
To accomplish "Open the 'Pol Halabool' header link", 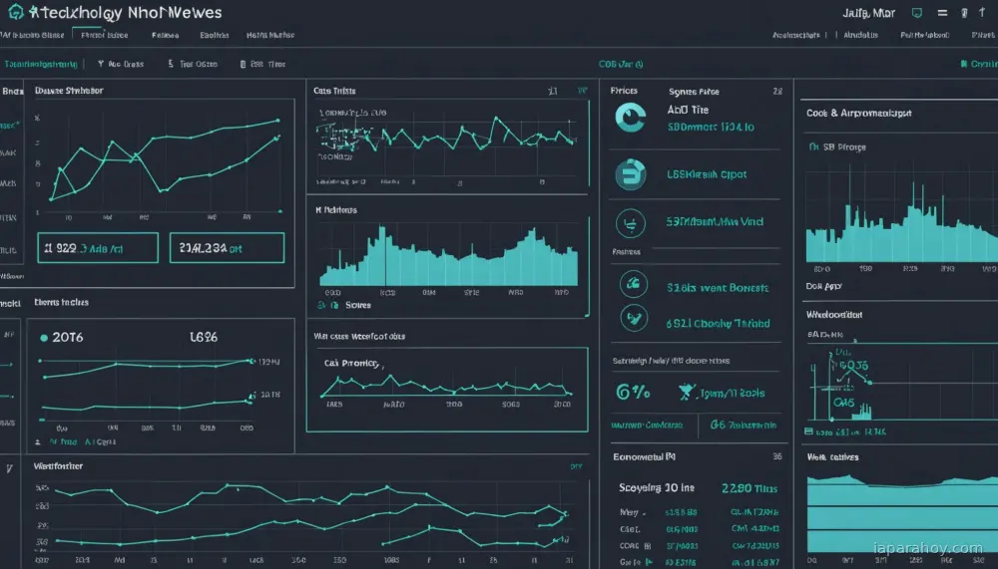I will (925, 35).
